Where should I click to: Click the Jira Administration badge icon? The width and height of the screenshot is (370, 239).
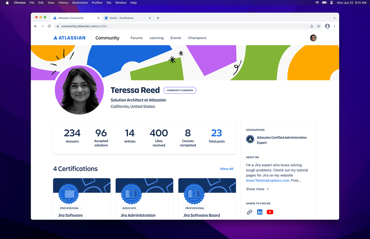131,194
